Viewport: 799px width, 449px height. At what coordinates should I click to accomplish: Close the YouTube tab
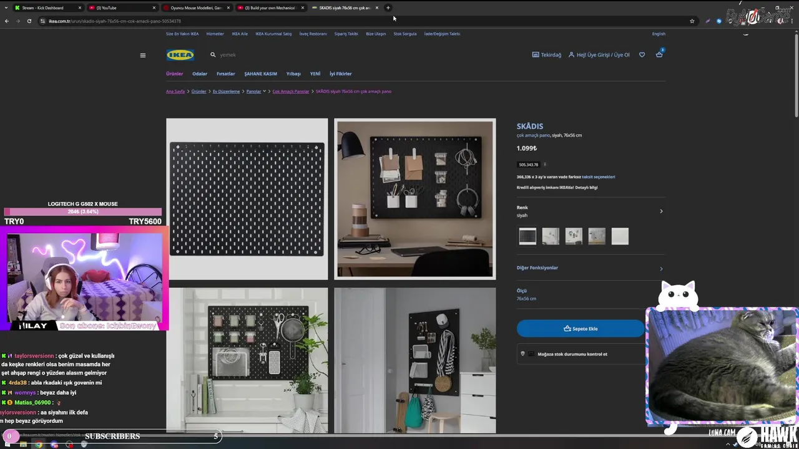pyautogui.click(x=154, y=7)
